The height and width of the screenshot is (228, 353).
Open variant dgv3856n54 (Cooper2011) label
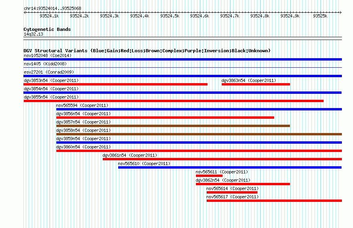[83, 114]
